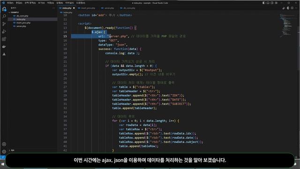
Task: Toggle the secondary side bar visibility
Action: point(272,3)
